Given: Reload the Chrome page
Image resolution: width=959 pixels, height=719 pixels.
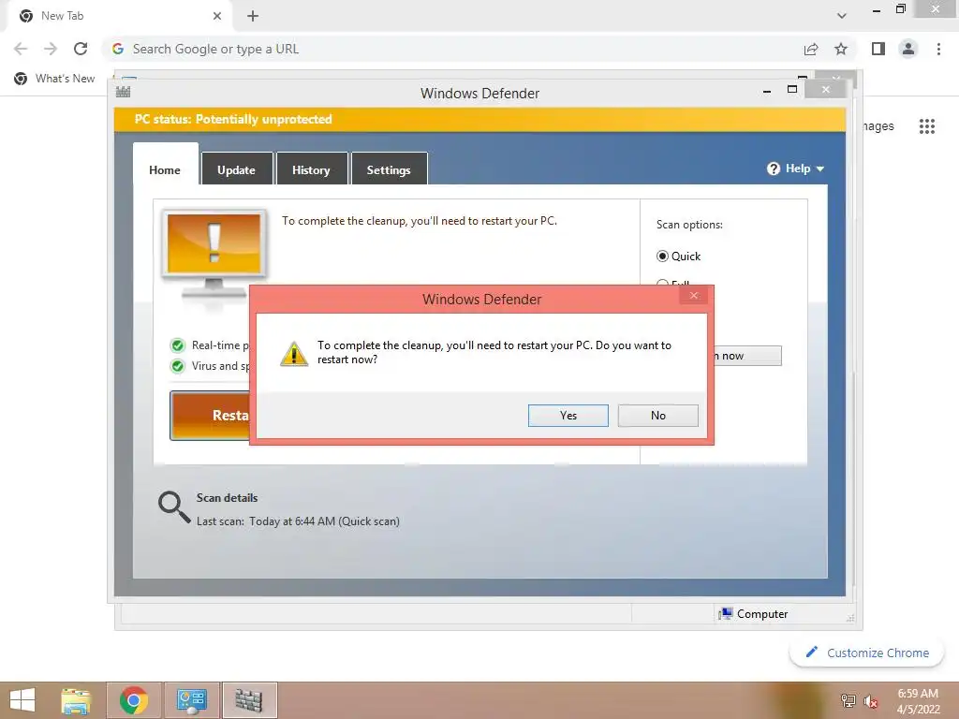Looking at the screenshot, I should click(81, 49).
